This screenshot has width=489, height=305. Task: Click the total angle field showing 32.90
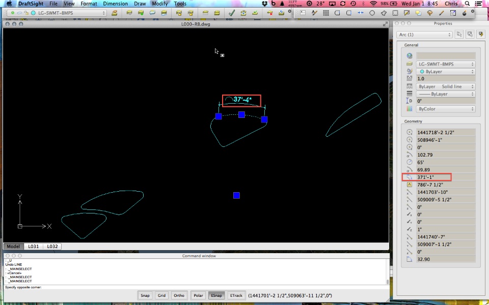point(446,259)
